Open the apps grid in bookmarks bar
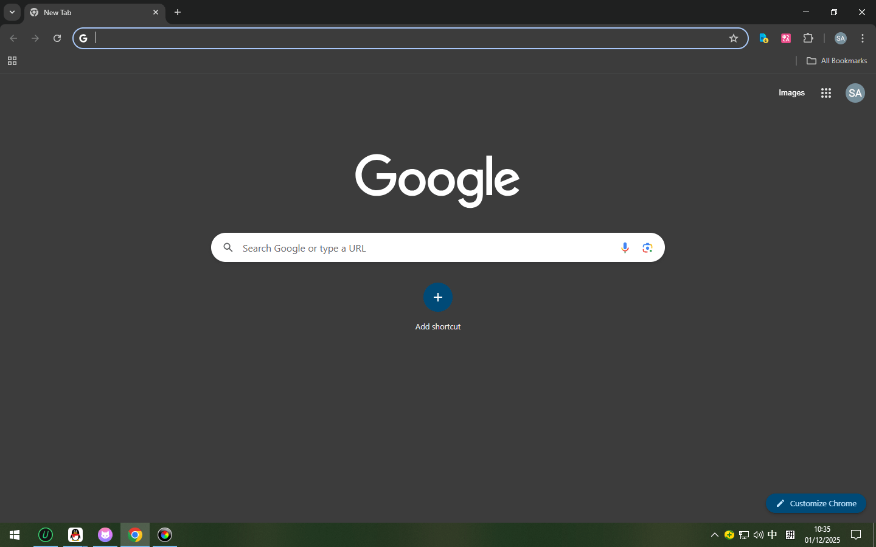876x547 pixels. point(12,61)
